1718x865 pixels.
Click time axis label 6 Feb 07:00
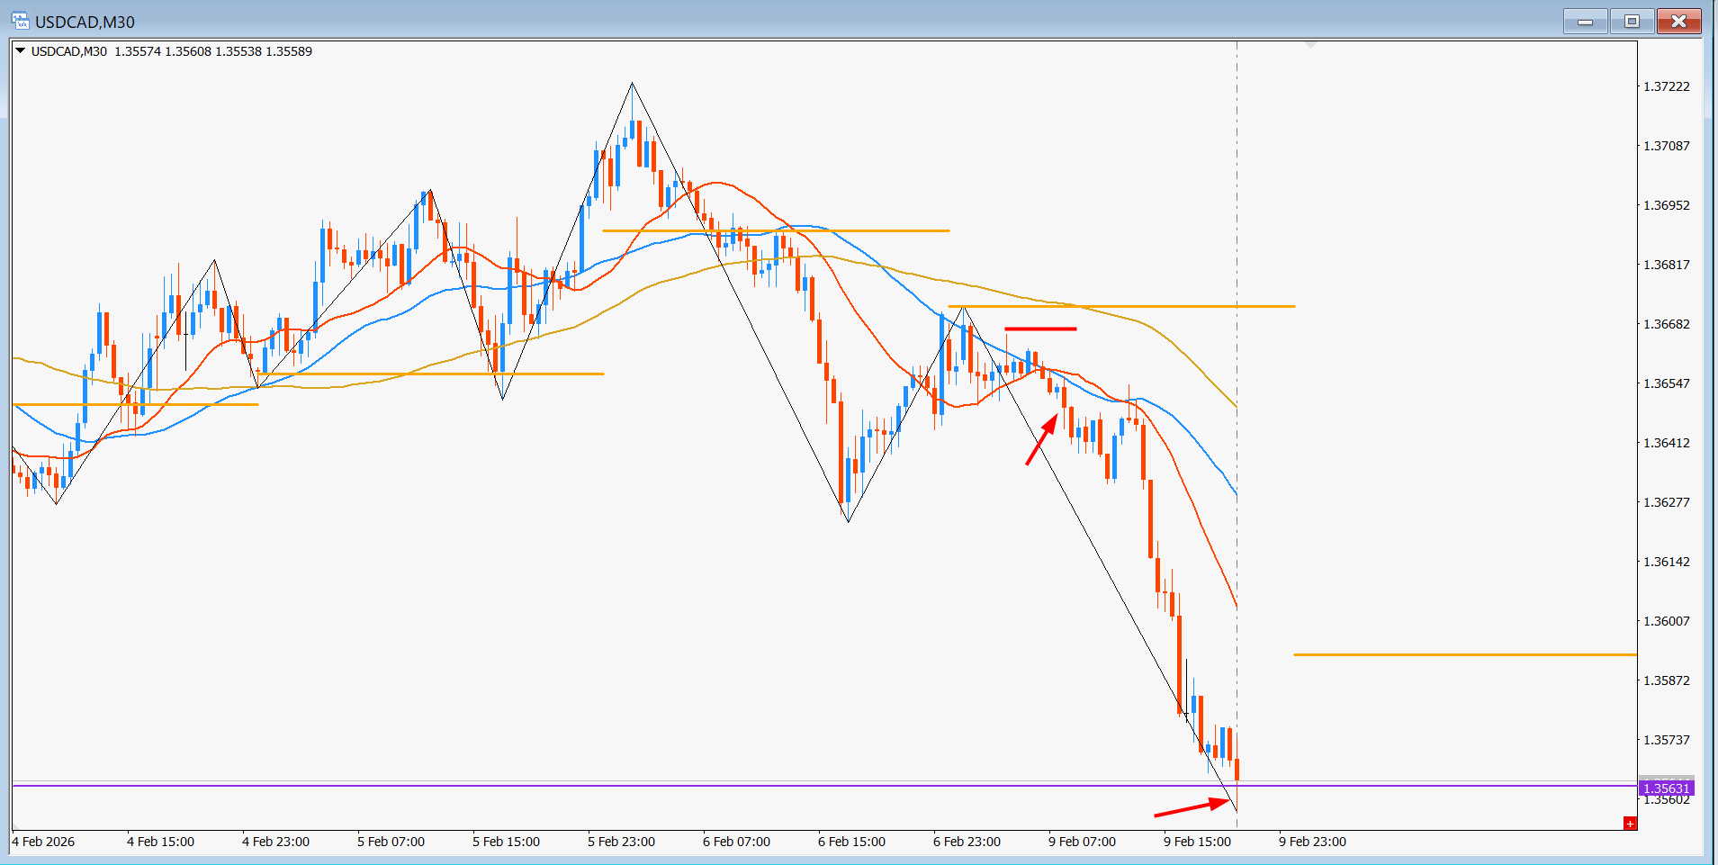[x=736, y=842]
